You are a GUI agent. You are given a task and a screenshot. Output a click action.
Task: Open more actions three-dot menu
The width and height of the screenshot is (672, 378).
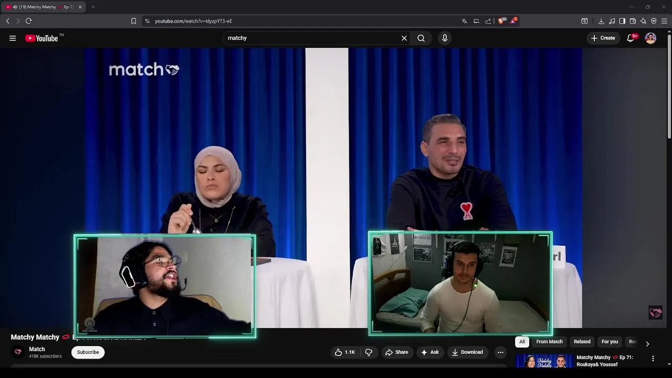pyautogui.click(x=500, y=352)
